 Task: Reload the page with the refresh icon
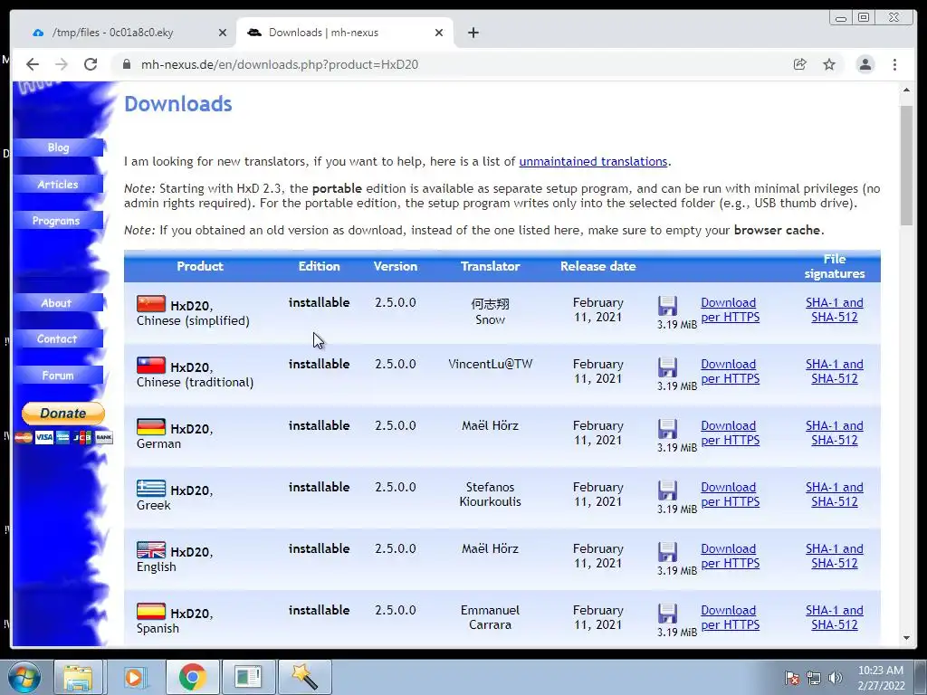[91, 64]
